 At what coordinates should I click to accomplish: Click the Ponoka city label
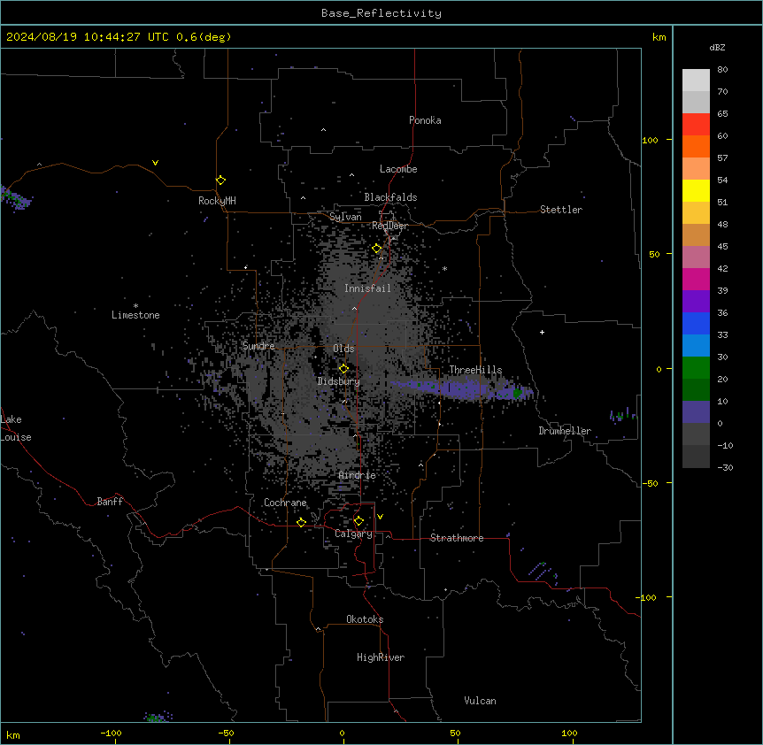(x=425, y=120)
